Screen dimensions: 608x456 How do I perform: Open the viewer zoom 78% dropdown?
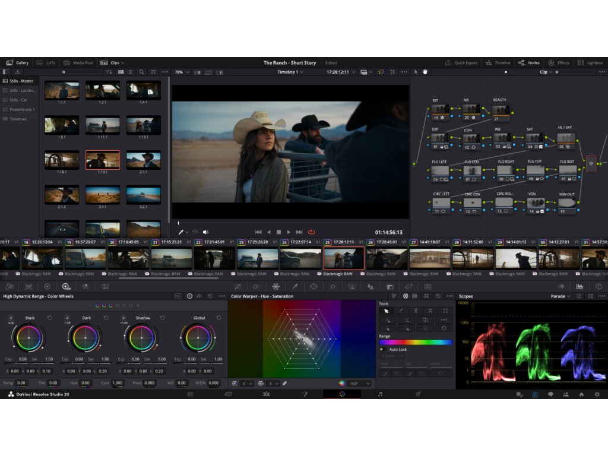[x=181, y=72]
